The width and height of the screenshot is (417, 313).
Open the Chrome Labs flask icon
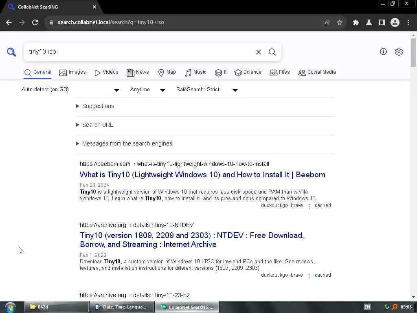tap(369, 23)
